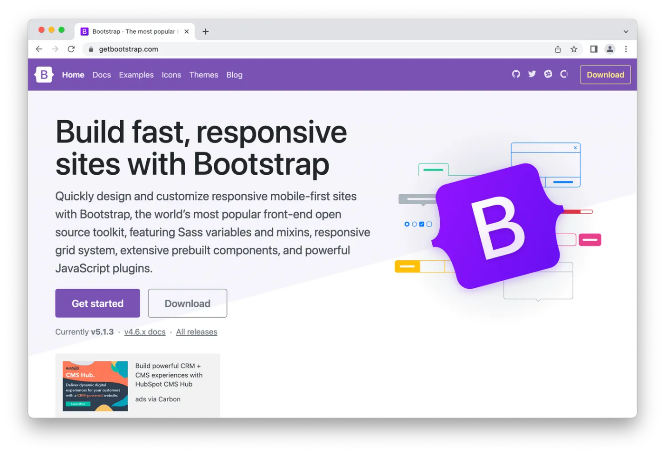Click the Open Collective icon in the navbar
Viewport: 665px width, 455px height.
click(564, 74)
